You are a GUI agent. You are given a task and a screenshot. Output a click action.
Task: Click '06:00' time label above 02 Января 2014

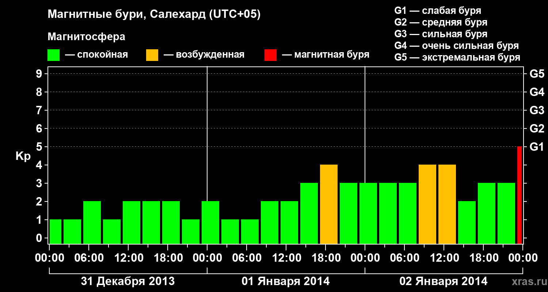(404, 258)
